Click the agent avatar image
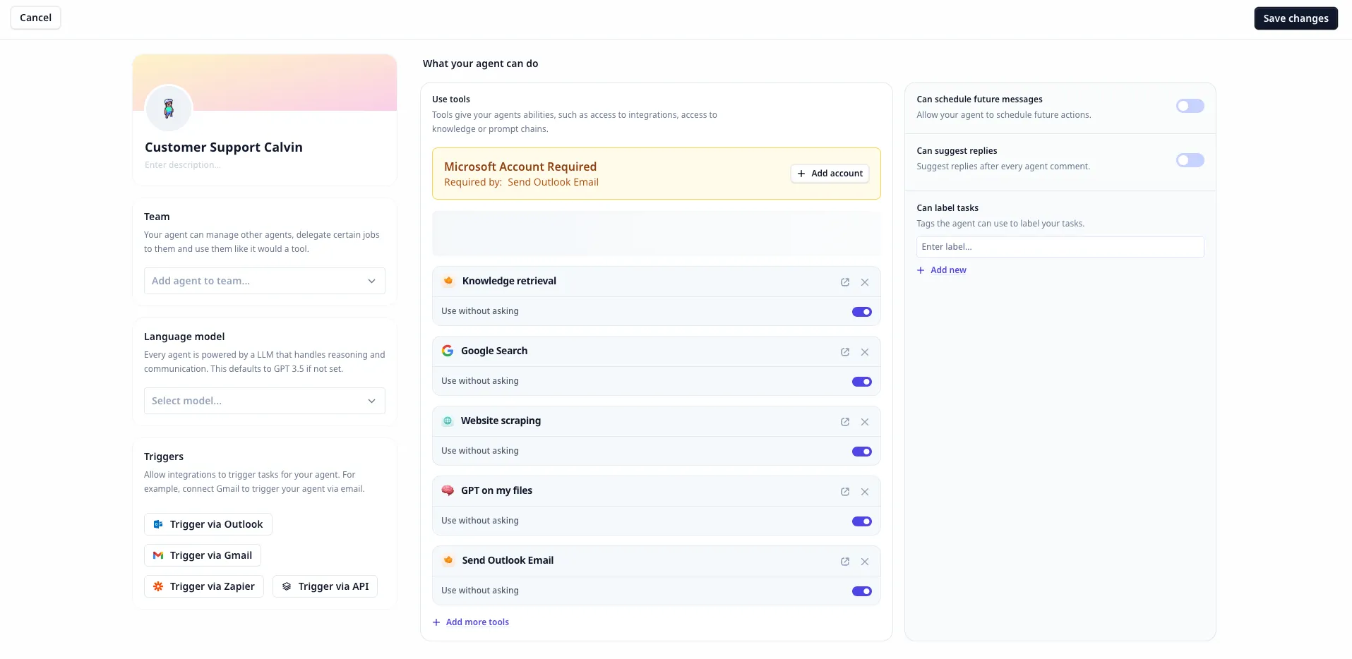The height and width of the screenshot is (659, 1352). pyautogui.click(x=169, y=109)
